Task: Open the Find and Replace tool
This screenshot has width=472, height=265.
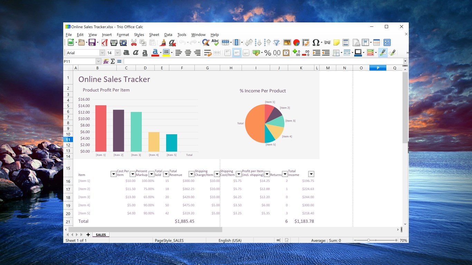Action: tap(206, 42)
